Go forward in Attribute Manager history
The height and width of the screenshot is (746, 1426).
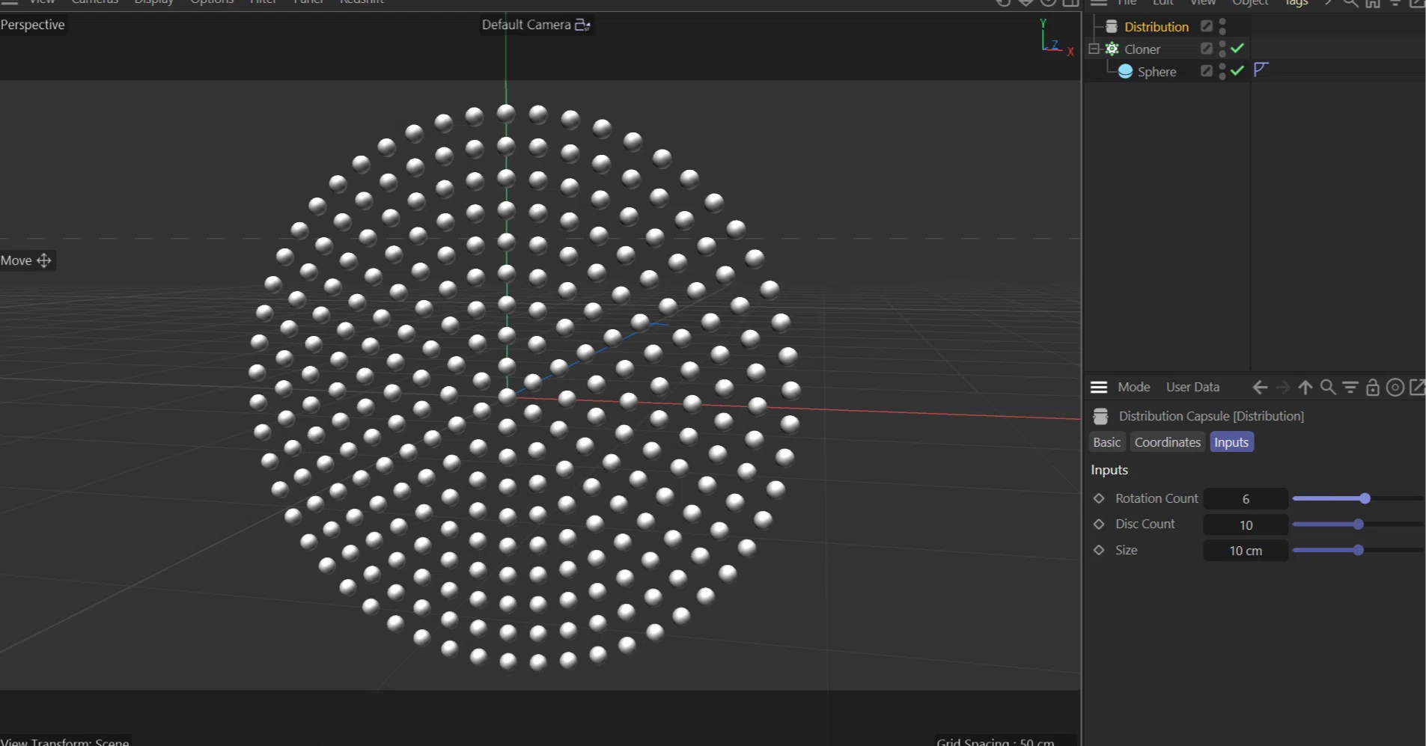pos(1283,387)
